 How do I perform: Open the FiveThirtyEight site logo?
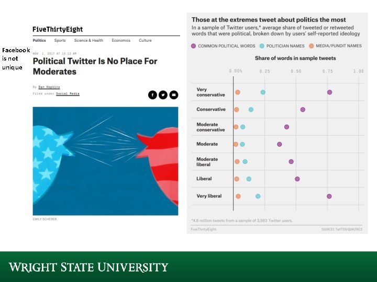[58, 30]
